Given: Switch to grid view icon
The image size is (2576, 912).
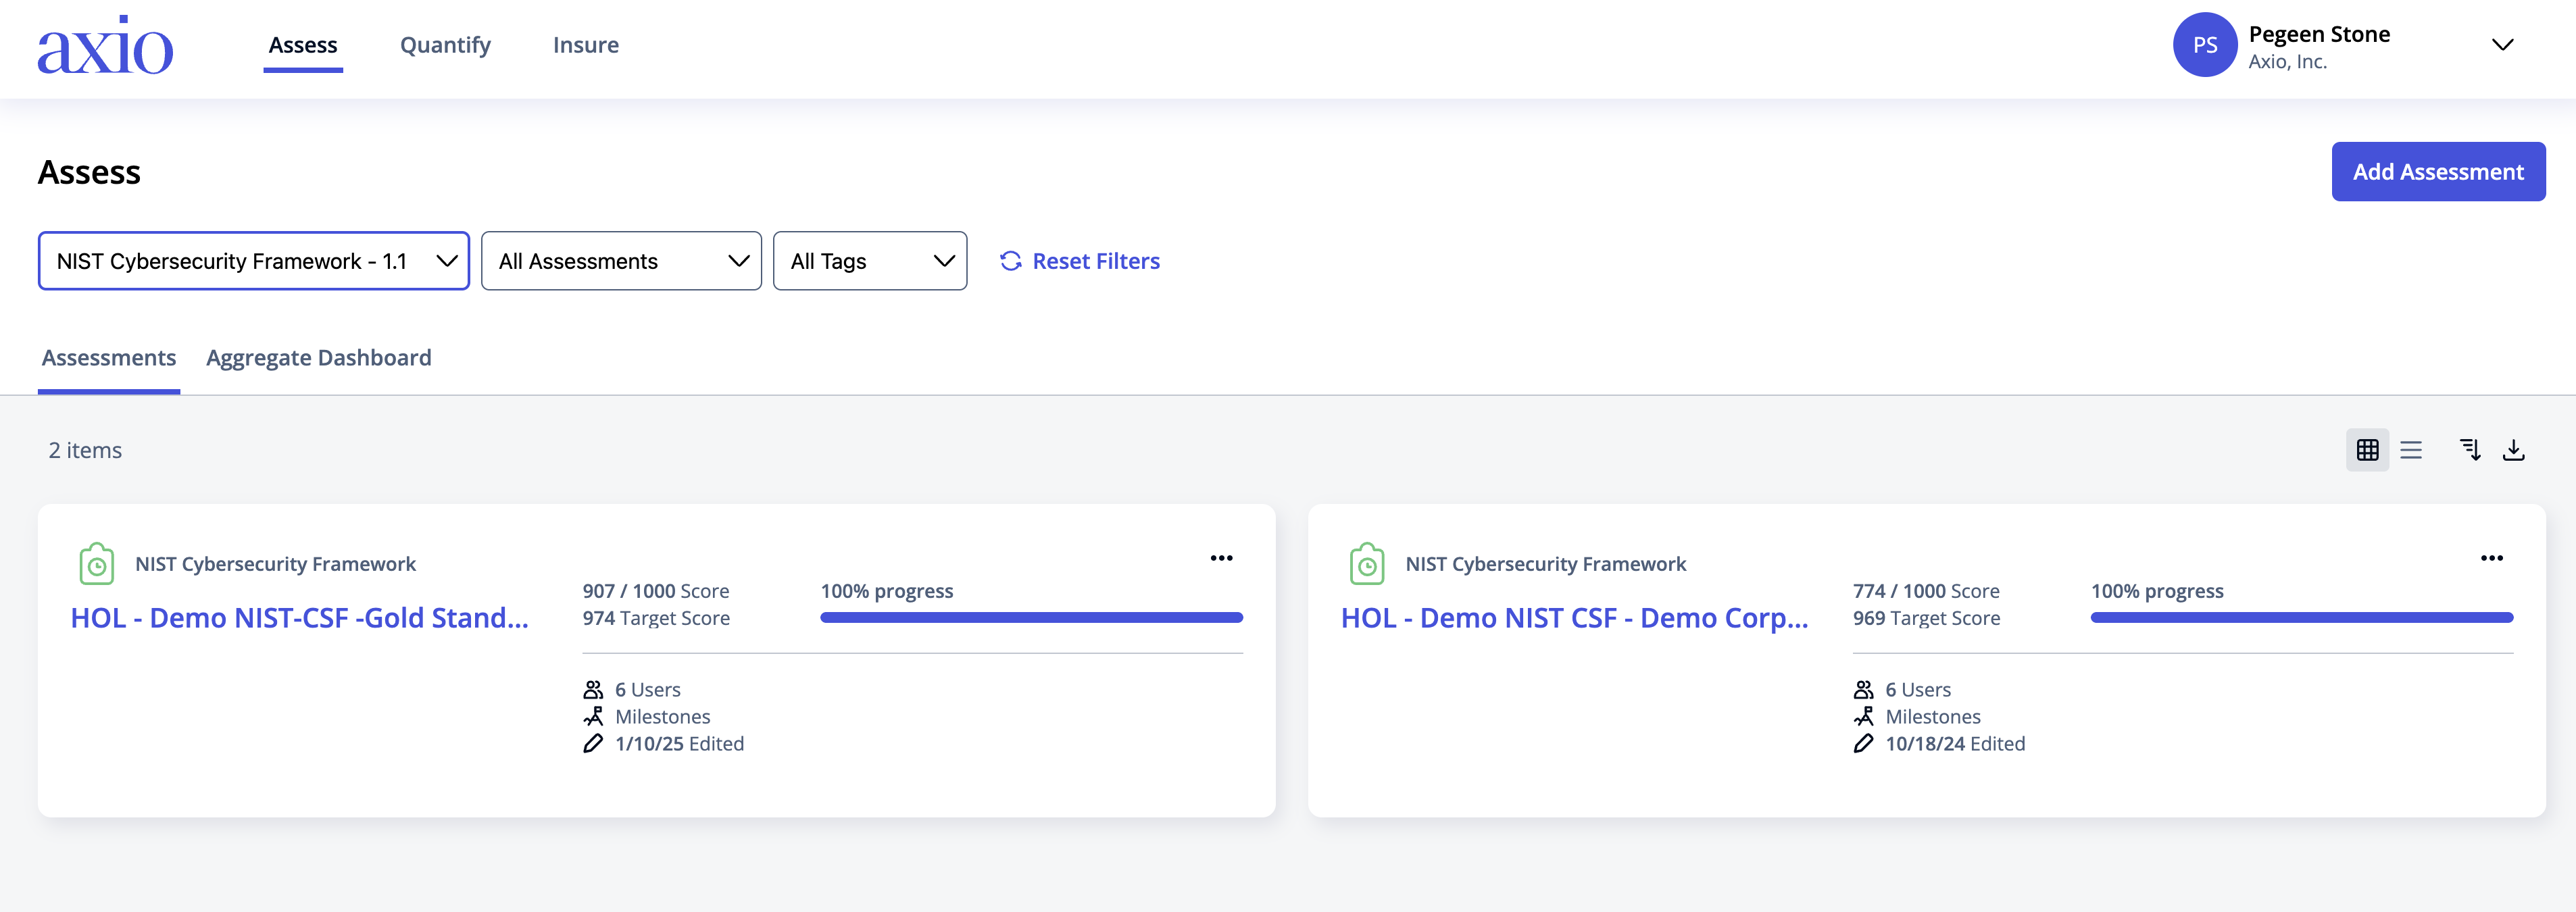Looking at the screenshot, I should (x=2367, y=450).
